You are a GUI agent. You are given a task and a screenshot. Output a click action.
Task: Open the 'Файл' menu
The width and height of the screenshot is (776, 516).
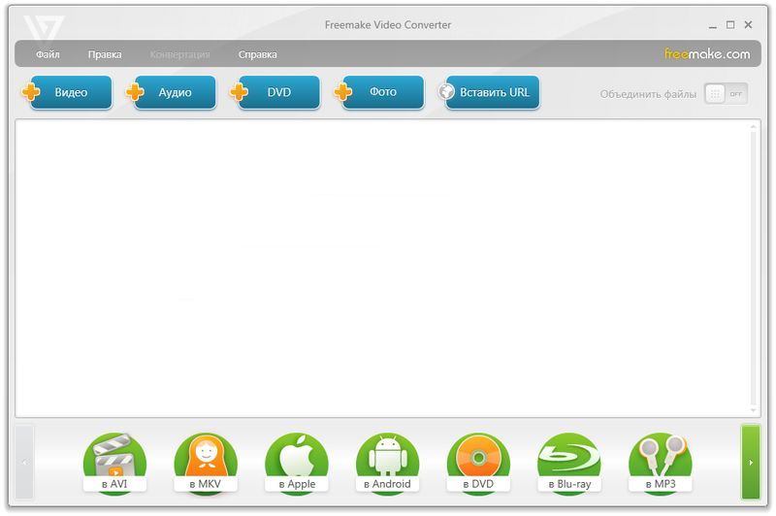(48, 55)
